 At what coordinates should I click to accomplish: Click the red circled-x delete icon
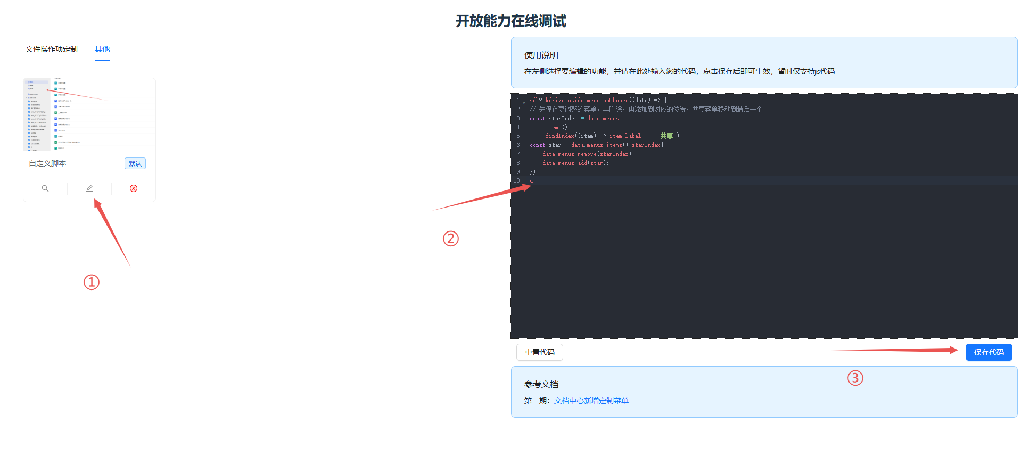(134, 188)
